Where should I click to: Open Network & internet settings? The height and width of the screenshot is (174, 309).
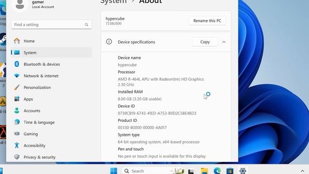click(x=51, y=76)
